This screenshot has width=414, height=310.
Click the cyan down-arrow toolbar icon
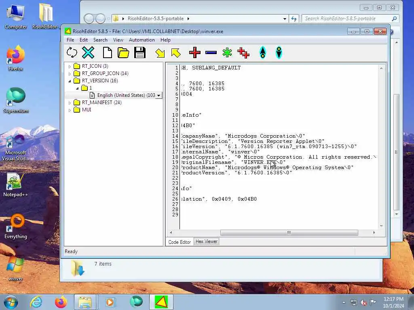point(279,52)
